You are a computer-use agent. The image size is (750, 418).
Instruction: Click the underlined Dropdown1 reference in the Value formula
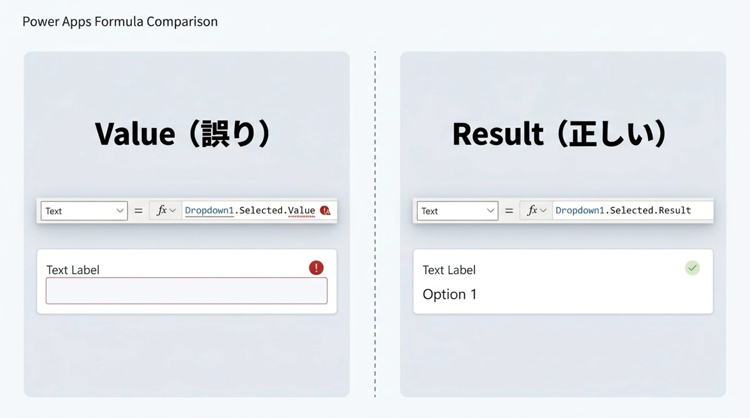(209, 211)
